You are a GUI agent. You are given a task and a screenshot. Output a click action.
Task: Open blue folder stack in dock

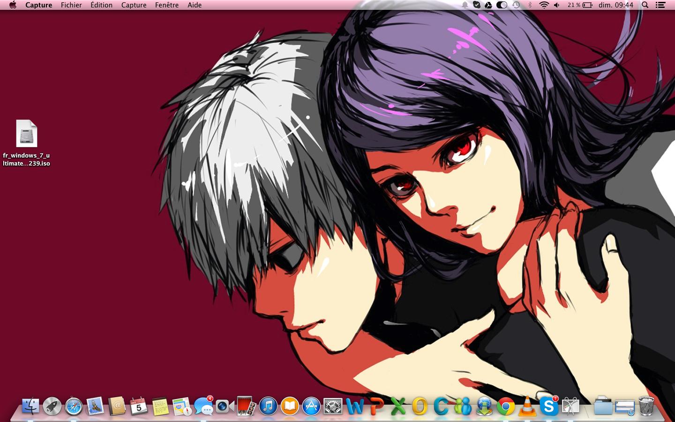(603, 406)
